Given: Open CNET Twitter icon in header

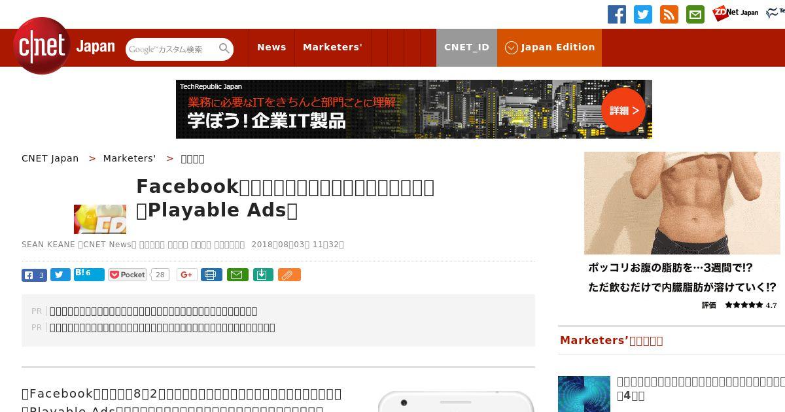Looking at the screenshot, I should [643, 14].
